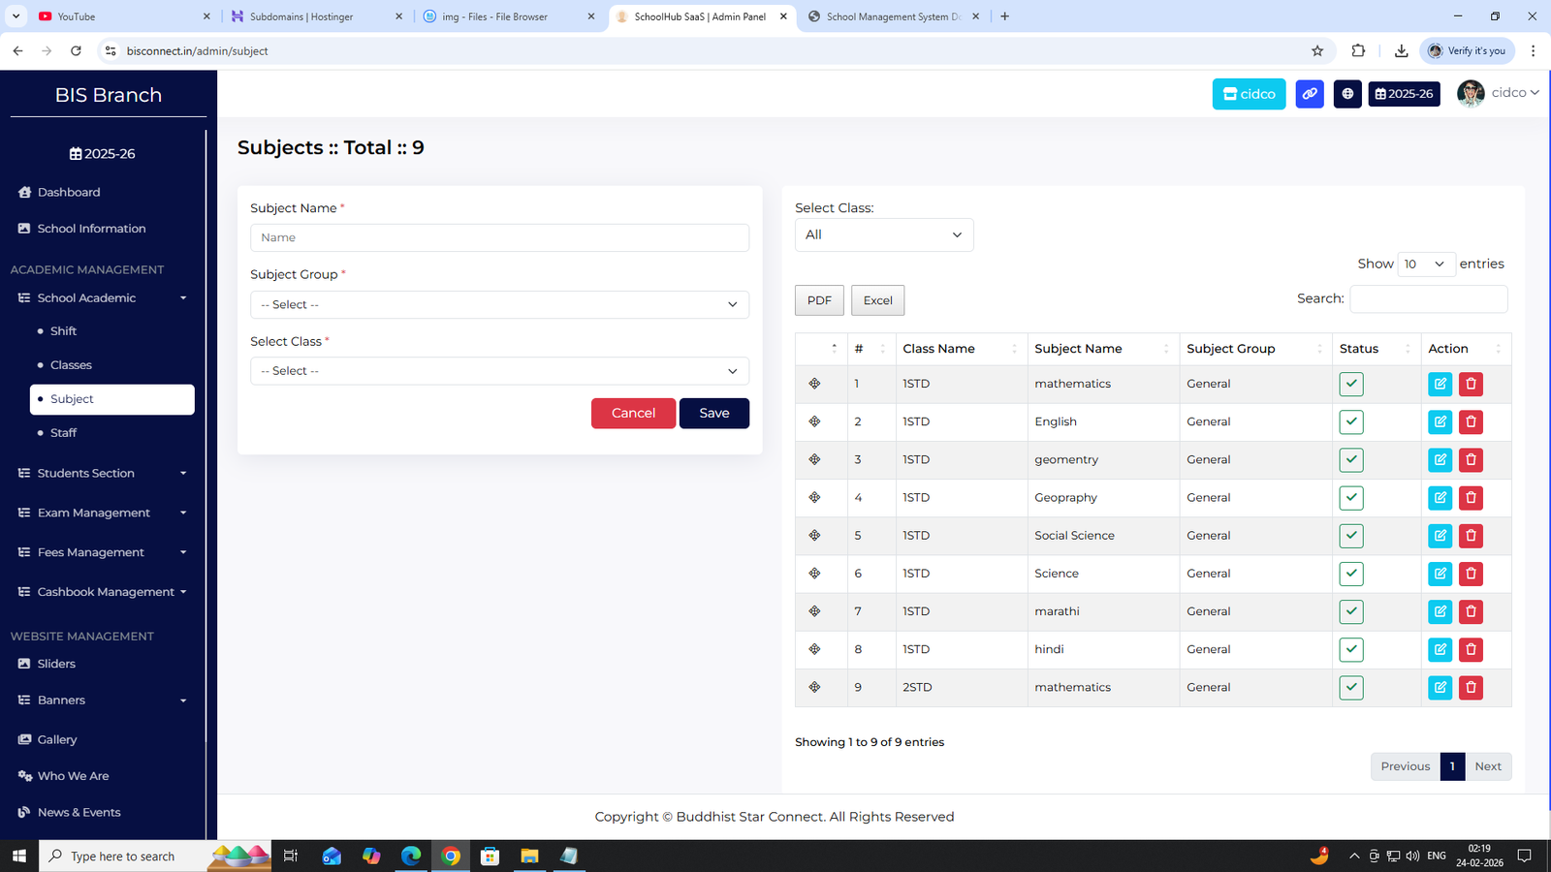The height and width of the screenshot is (872, 1551).
Task: Click the sort arrows on the Subject Name column
Action: point(1165,348)
